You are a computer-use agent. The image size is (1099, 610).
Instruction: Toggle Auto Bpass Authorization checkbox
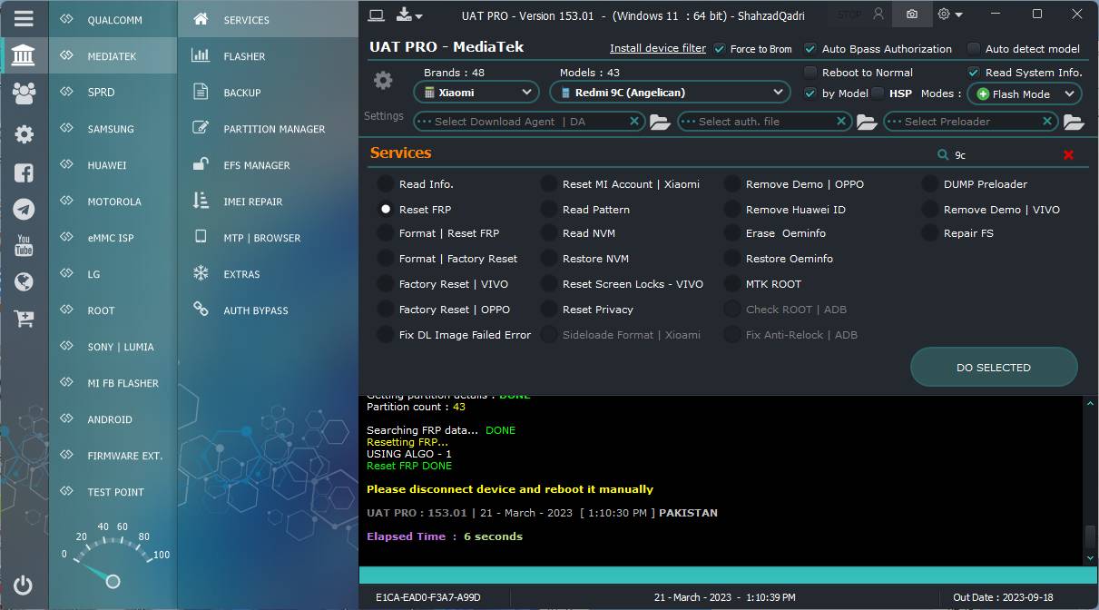click(810, 49)
